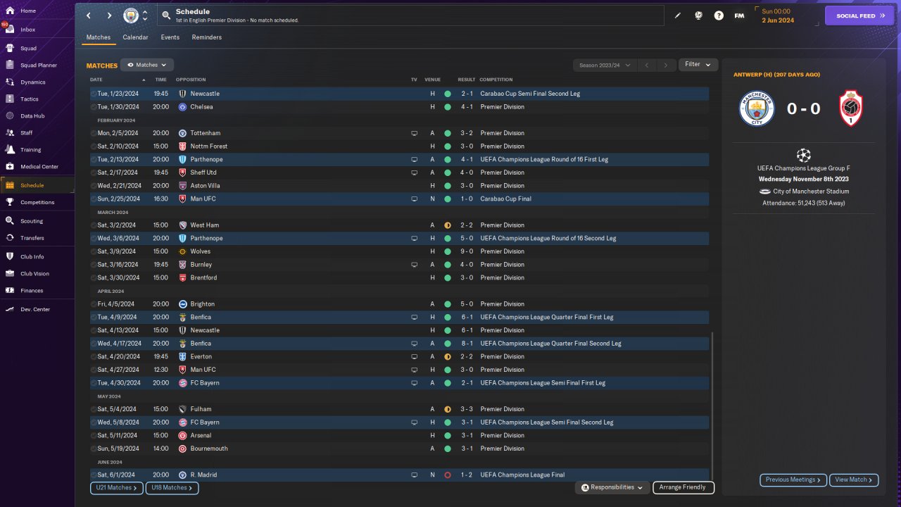901x507 pixels.
Task: Open the Tactics screen
Action: [30, 99]
